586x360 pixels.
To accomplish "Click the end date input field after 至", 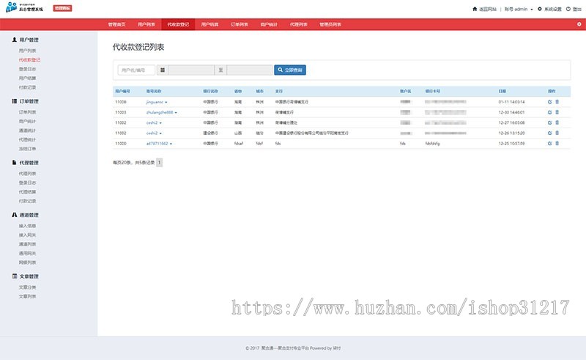I will click(250, 70).
